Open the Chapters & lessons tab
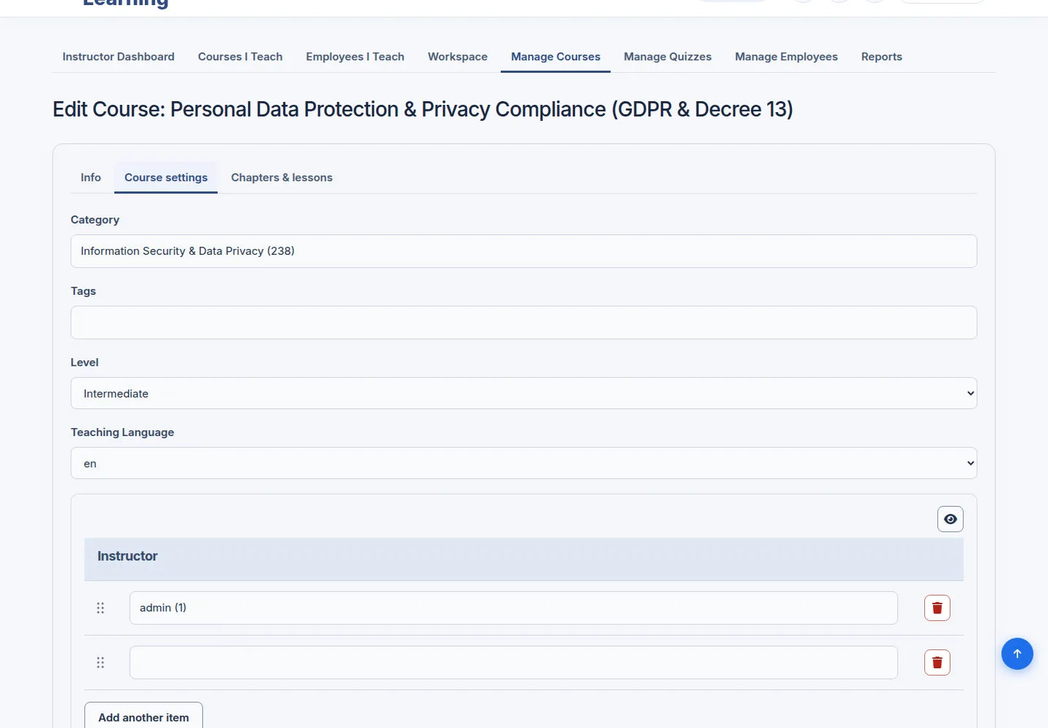Viewport: 1048px width, 728px height. (282, 178)
